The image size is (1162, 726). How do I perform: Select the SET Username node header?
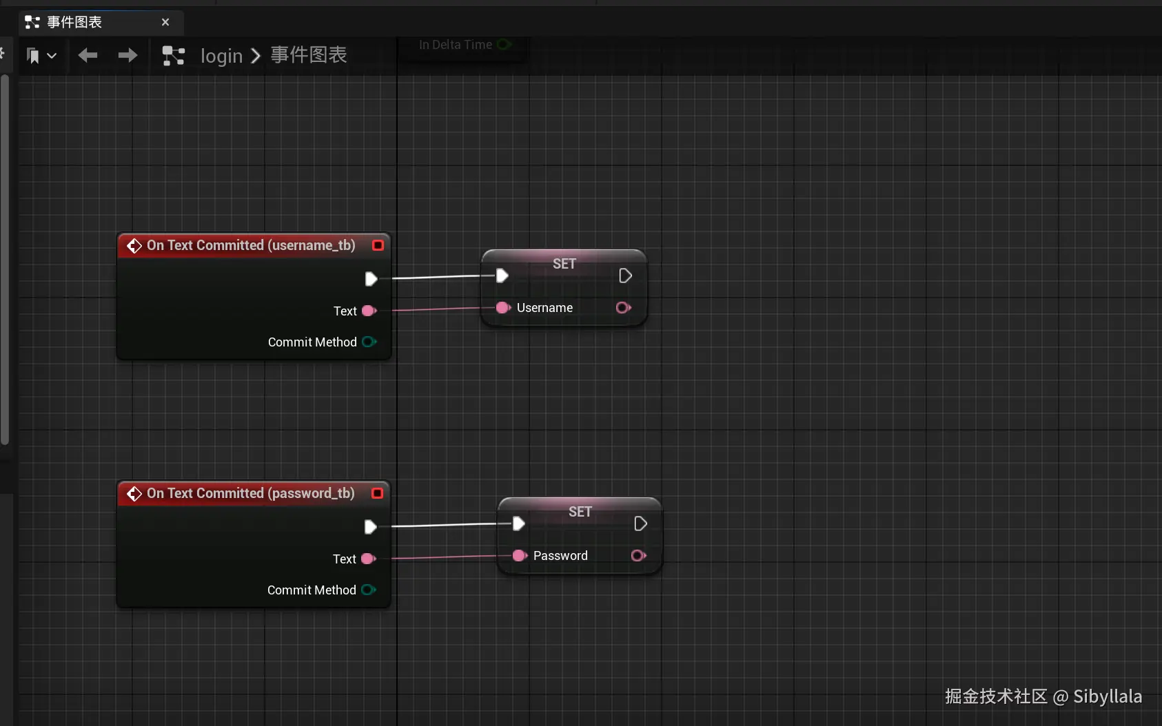tap(564, 263)
